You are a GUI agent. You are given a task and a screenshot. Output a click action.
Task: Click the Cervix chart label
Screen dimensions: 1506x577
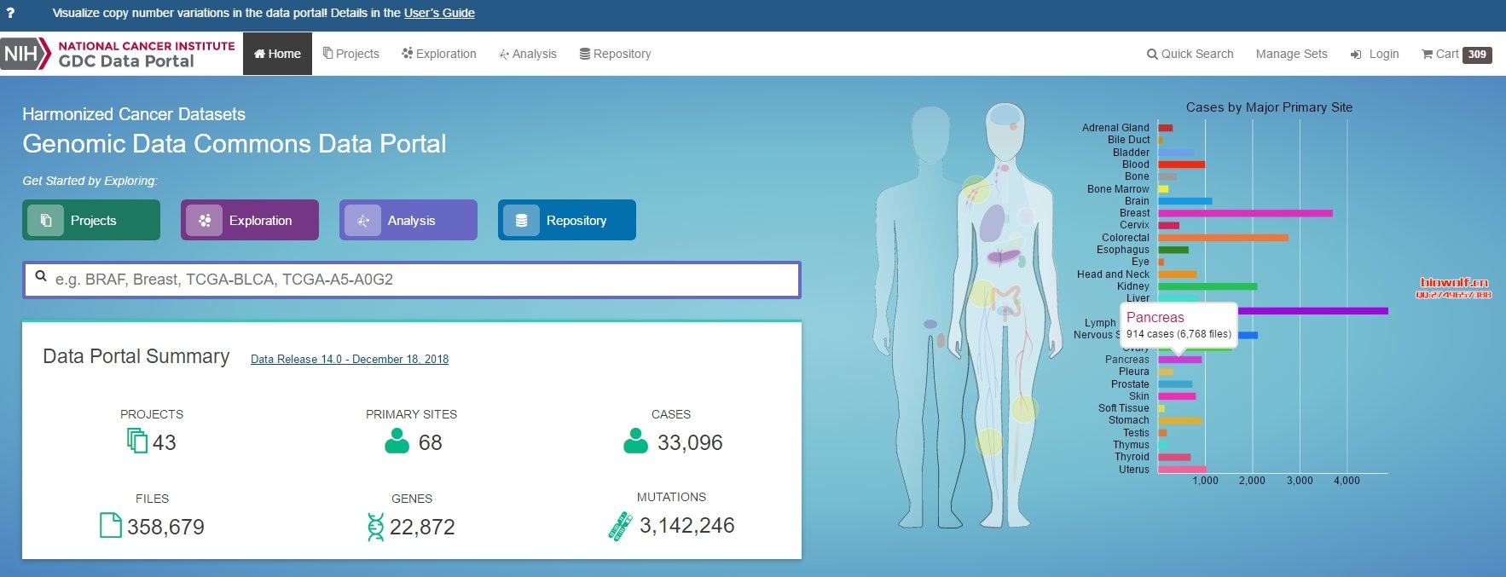tap(1134, 225)
